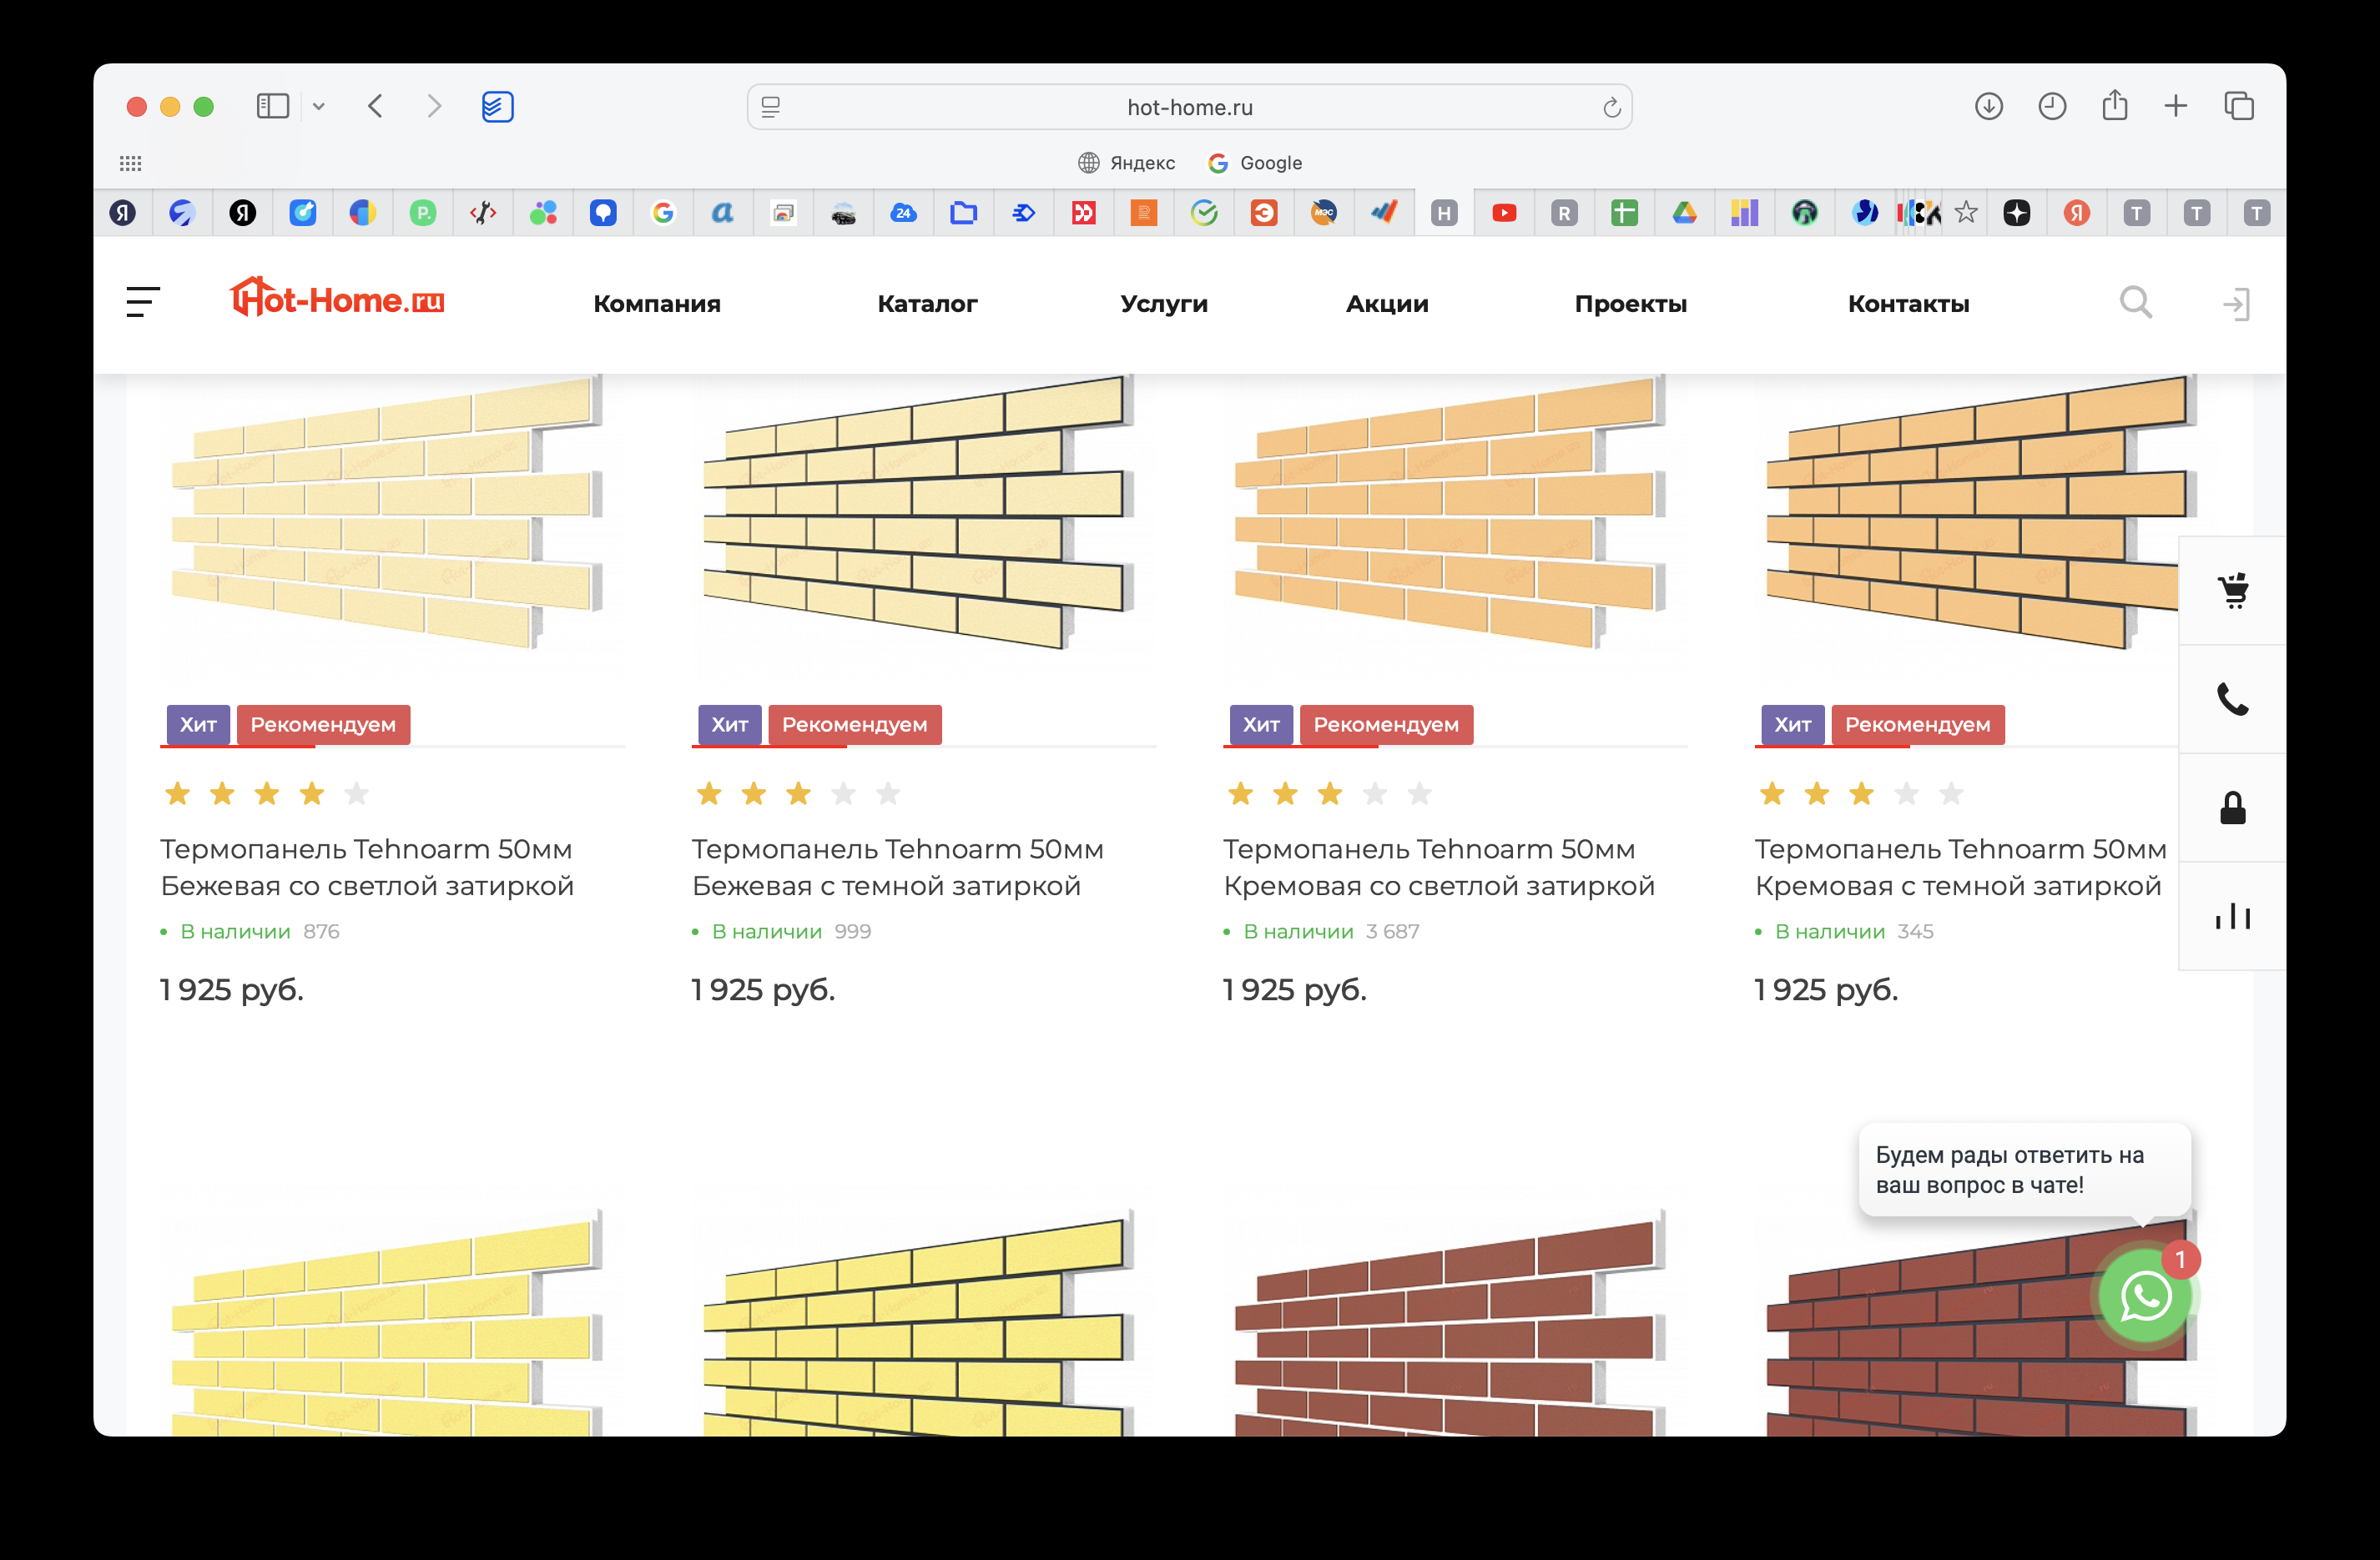Open the Каталог menu item
This screenshot has width=2380, height=1560.
tap(927, 304)
